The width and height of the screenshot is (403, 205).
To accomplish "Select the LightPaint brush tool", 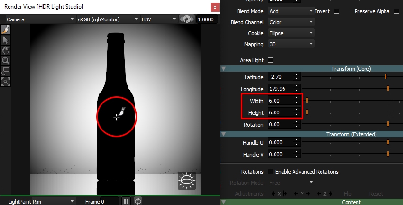I will (5, 29).
